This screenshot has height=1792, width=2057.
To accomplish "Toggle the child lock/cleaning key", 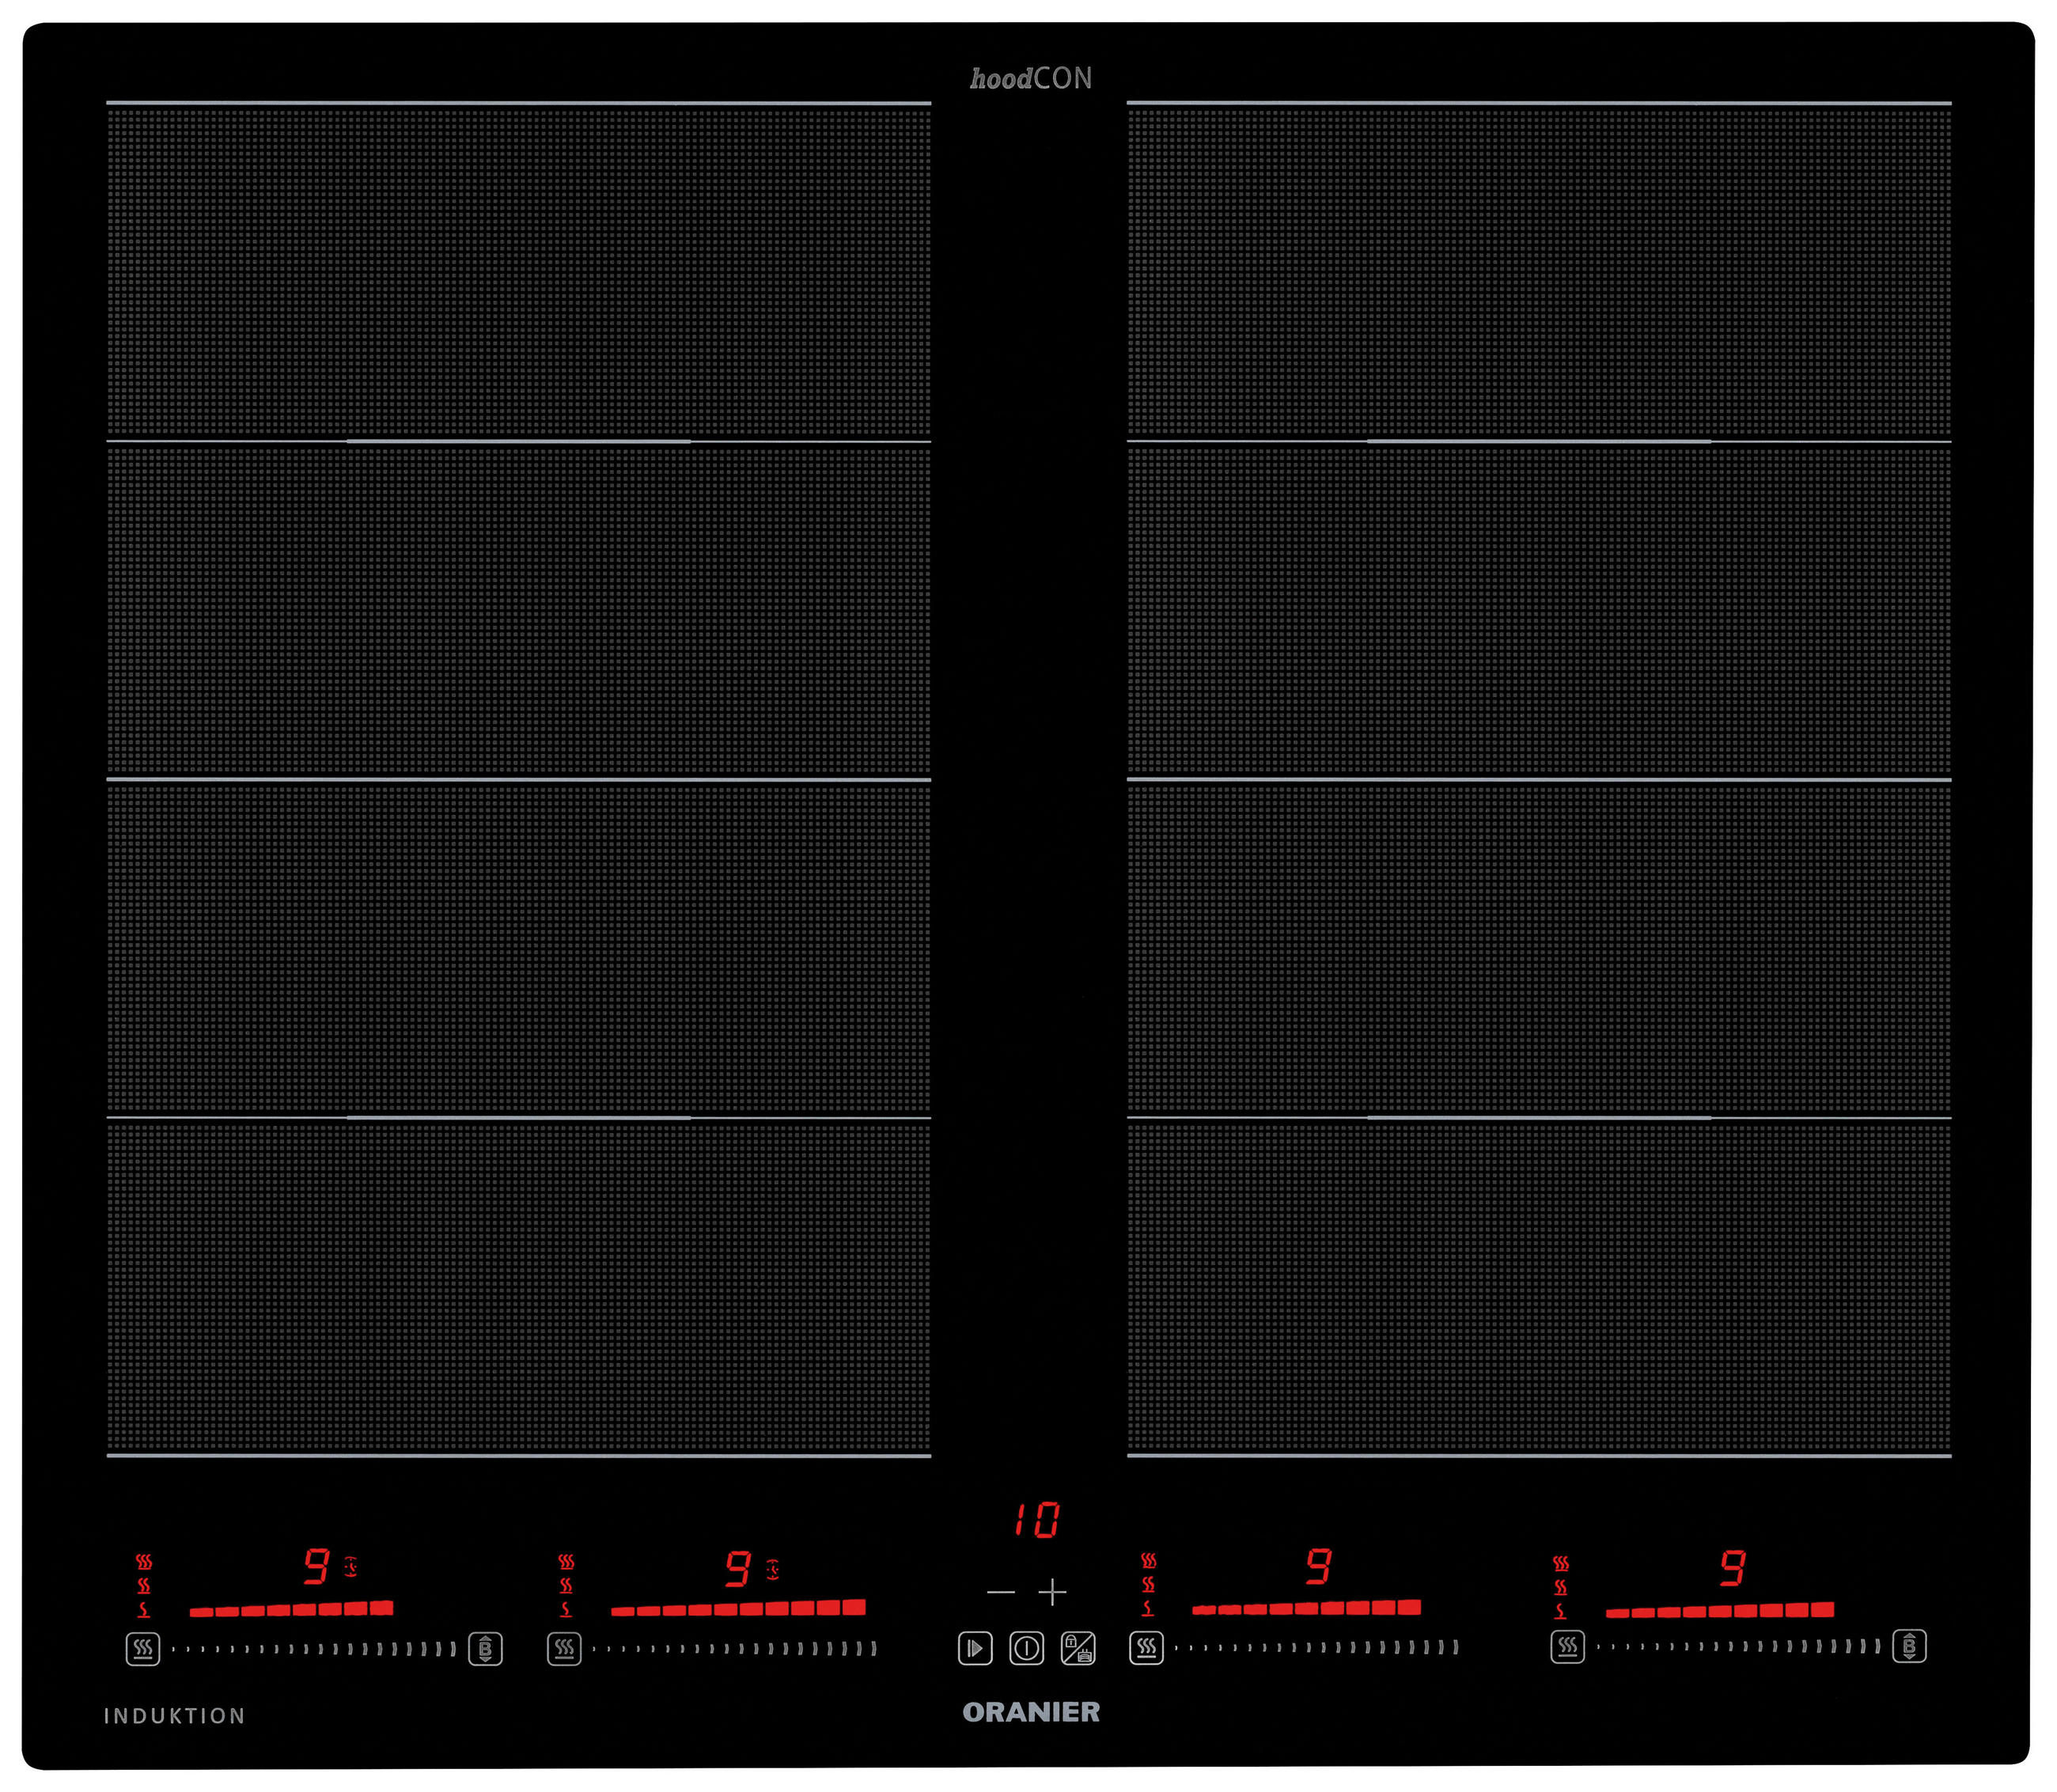I will coord(1078,1648).
